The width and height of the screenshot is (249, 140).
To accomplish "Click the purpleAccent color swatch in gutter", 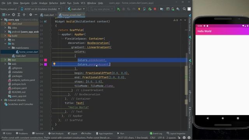I will pos(46,64).
